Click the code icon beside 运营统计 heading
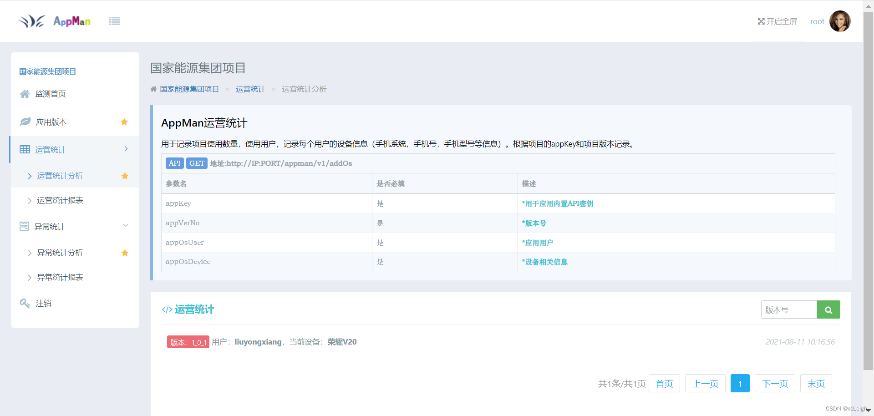The width and height of the screenshot is (874, 416). (167, 309)
